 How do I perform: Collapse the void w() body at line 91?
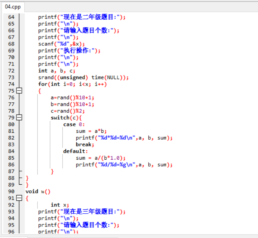(x=19, y=198)
